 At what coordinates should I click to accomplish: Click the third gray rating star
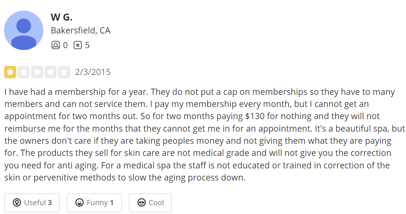(37, 72)
